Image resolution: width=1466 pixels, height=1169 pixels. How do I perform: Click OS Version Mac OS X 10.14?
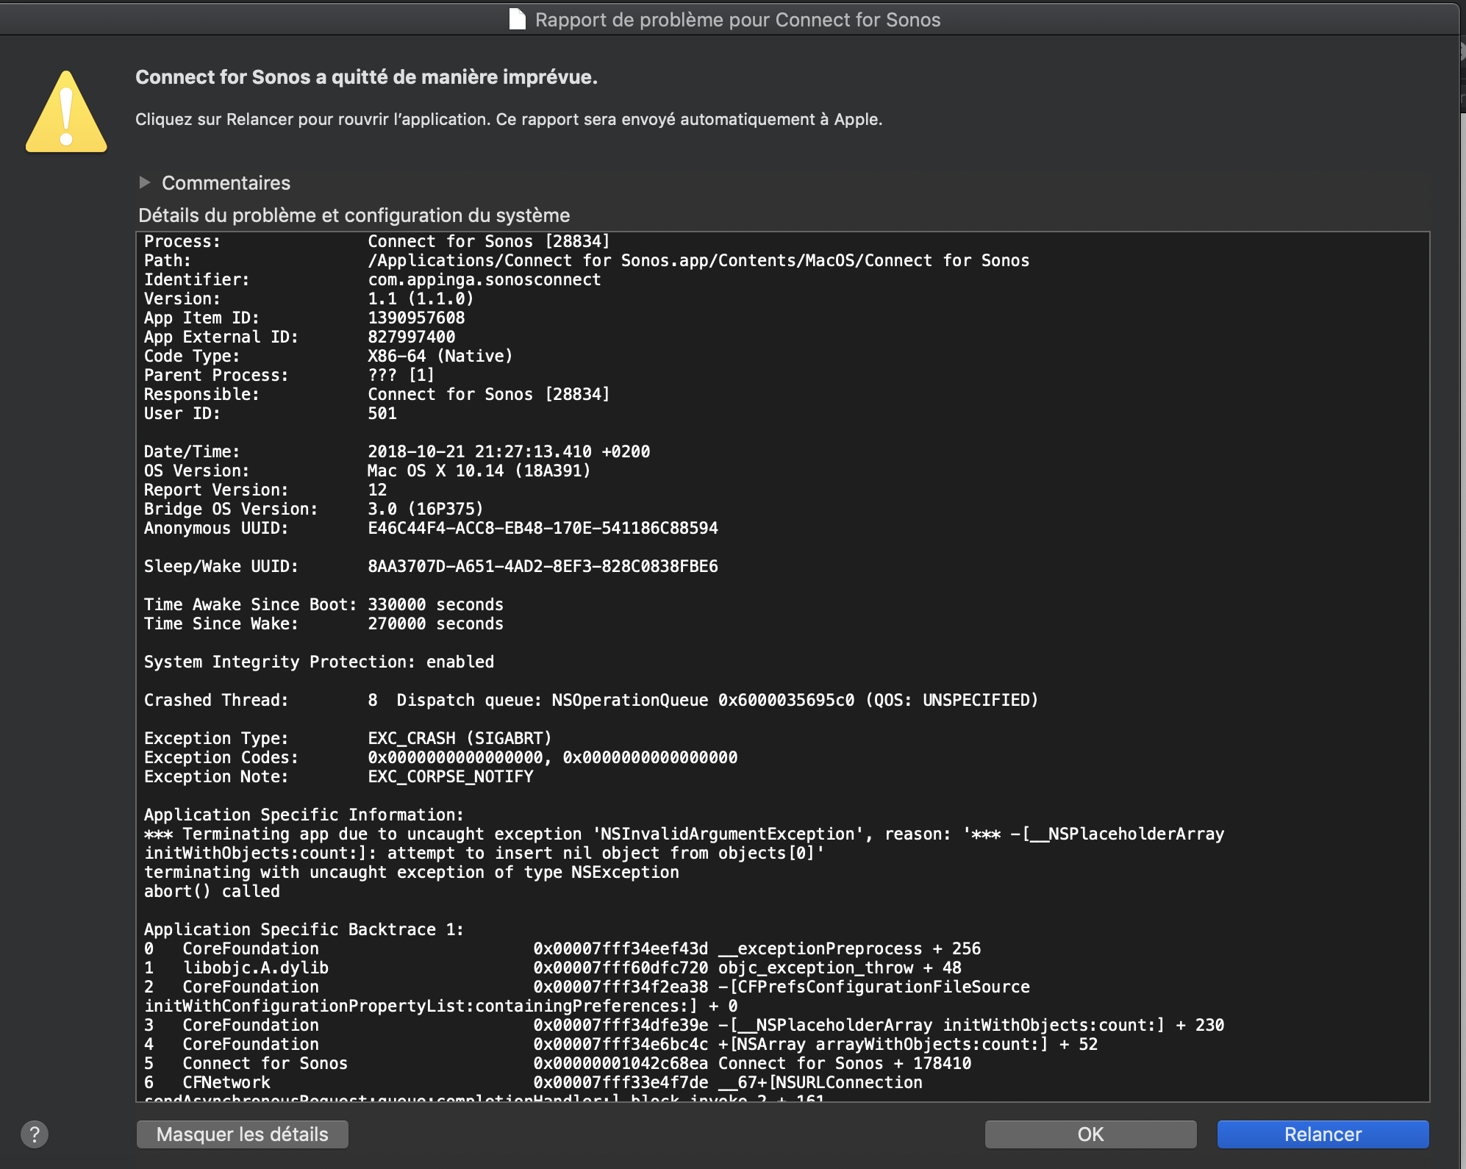tap(479, 471)
